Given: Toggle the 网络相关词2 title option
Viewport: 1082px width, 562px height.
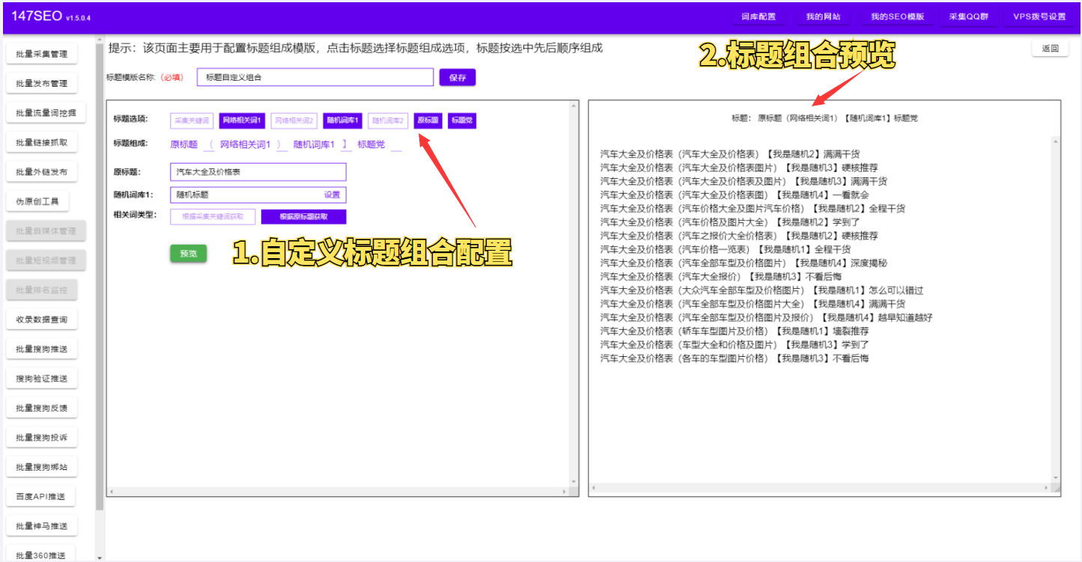Looking at the screenshot, I should [294, 120].
